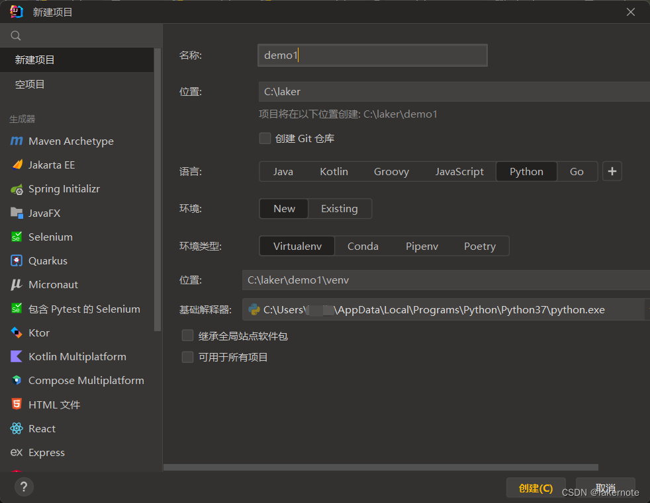Select the HTML 文件 icon
Image resolution: width=650 pixels, height=503 pixels.
pyautogui.click(x=17, y=404)
